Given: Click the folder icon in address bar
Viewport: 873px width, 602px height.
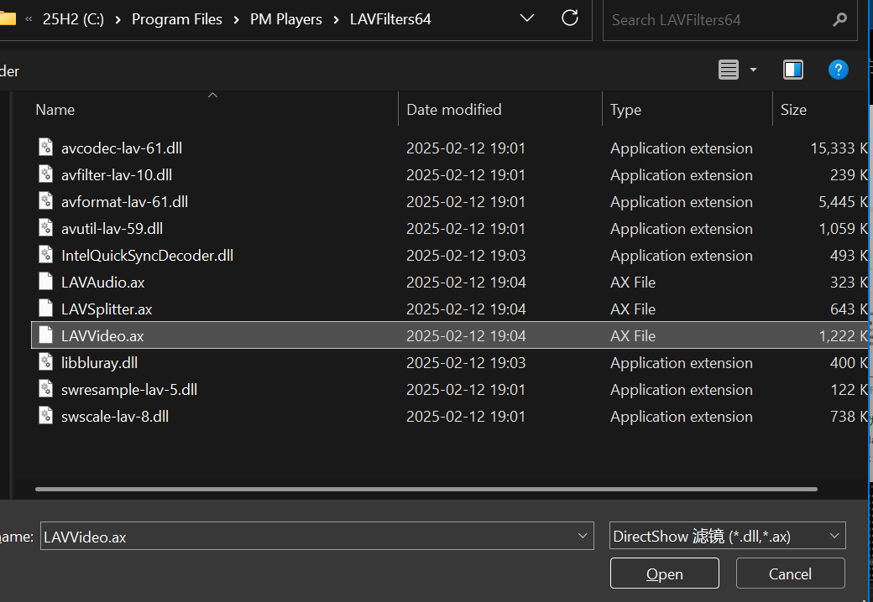Looking at the screenshot, I should [x=8, y=18].
